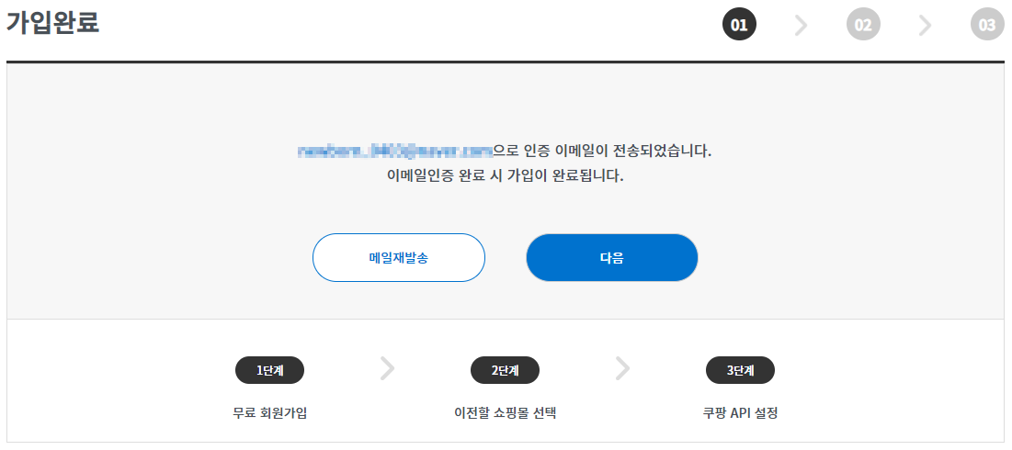Click the 가입완료 page heading
This screenshot has height=450, width=1012.
click(x=53, y=23)
